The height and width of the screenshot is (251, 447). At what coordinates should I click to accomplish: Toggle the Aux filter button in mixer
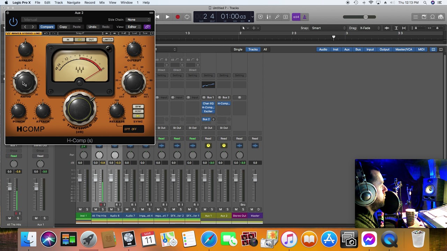tap(347, 50)
